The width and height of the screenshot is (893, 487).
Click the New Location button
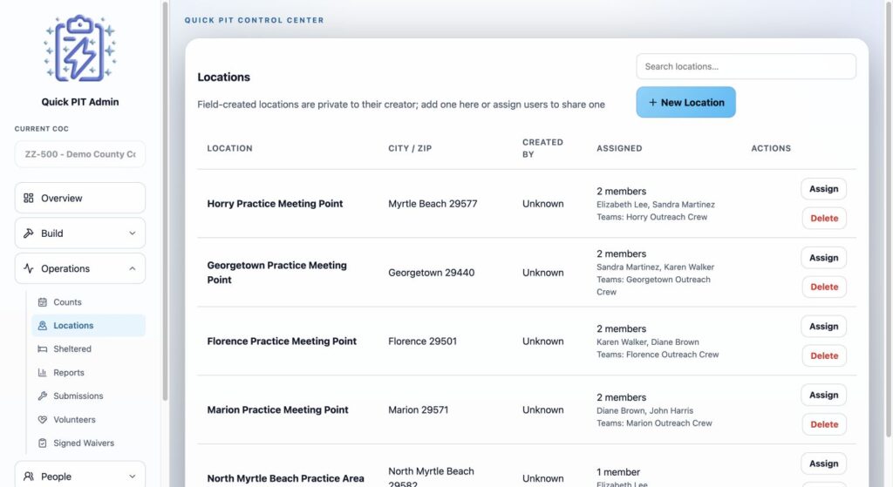tap(685, 103)
